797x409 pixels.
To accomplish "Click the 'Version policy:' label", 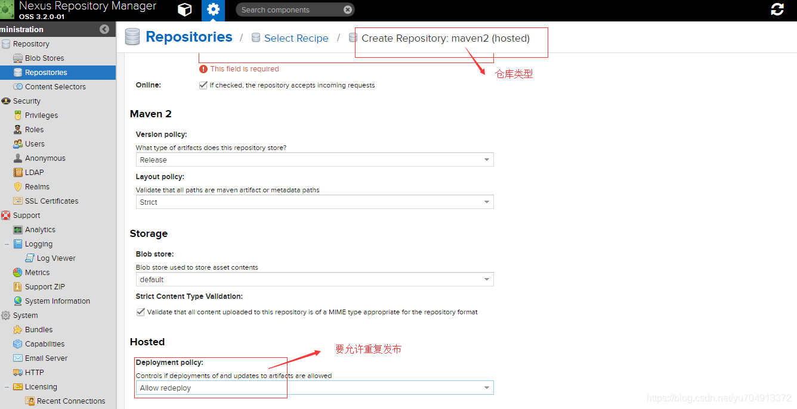I will click(161, 135).
